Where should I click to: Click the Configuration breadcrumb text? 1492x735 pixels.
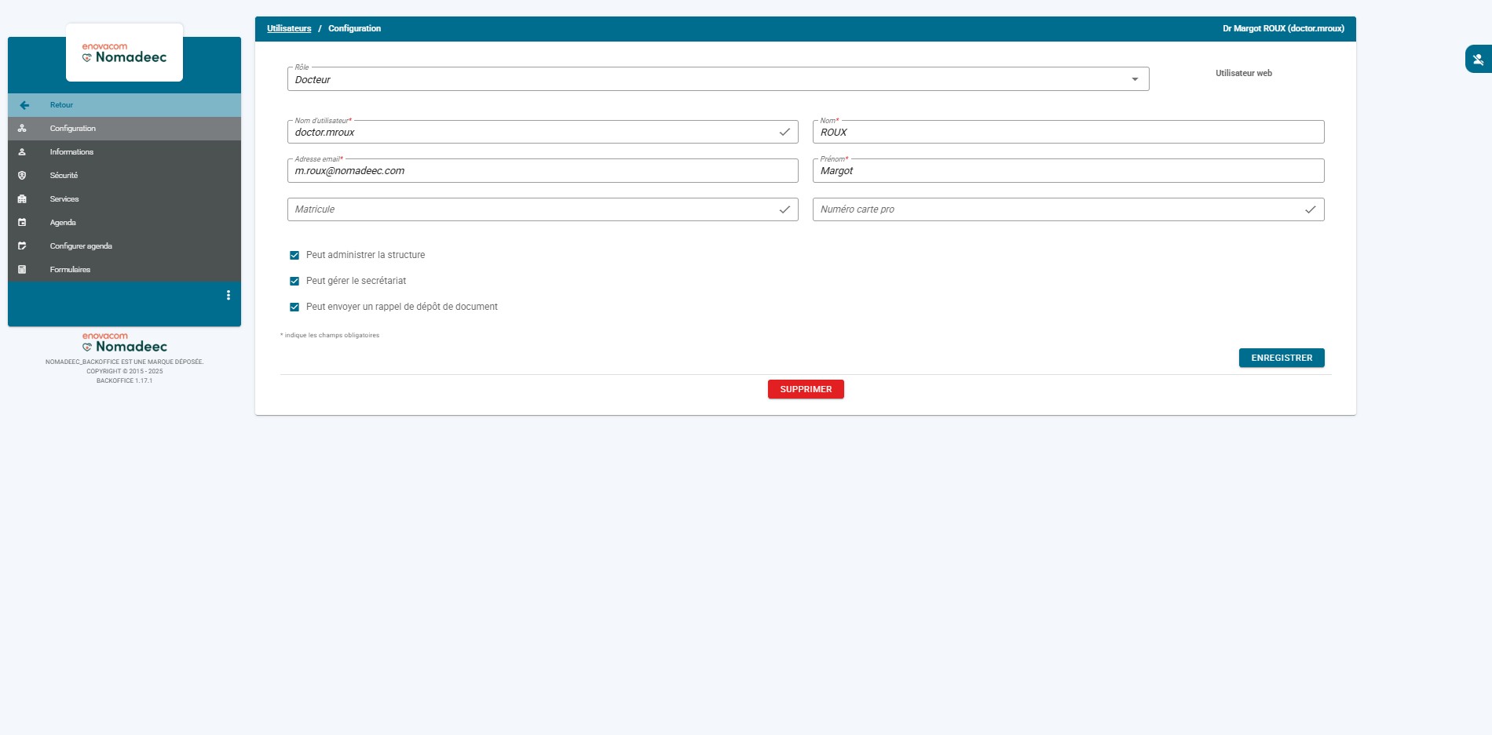(354, 28)
